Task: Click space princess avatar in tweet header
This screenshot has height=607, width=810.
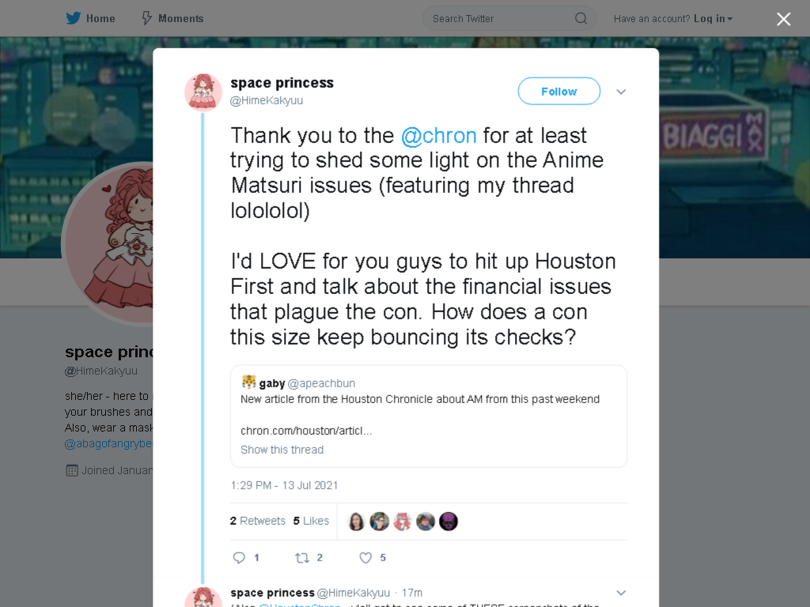Action: point(203,92)
